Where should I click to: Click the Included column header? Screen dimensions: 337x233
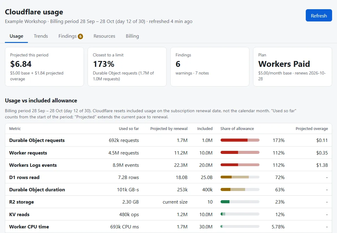click(x=205, y=129)
